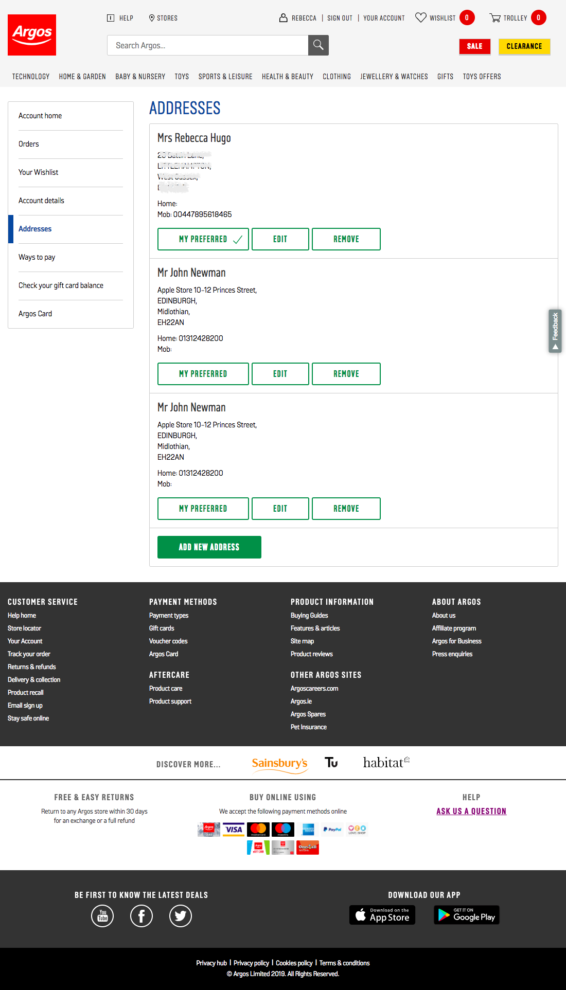This screenshot has width=566, height=990.
Task: Set first John Newman address as preferred
Action: (x=203, y=374)
